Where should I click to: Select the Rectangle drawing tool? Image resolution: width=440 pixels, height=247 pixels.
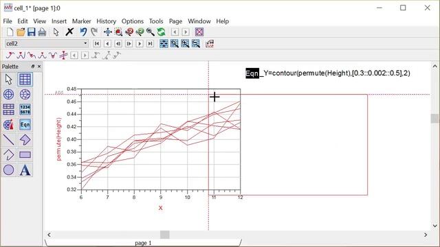click(25, 155)
